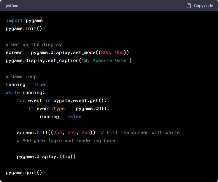Click the number 800 in set_mode
219x182 pixels.
105,52
